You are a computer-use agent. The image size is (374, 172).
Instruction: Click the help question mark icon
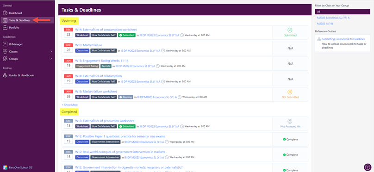368,167
